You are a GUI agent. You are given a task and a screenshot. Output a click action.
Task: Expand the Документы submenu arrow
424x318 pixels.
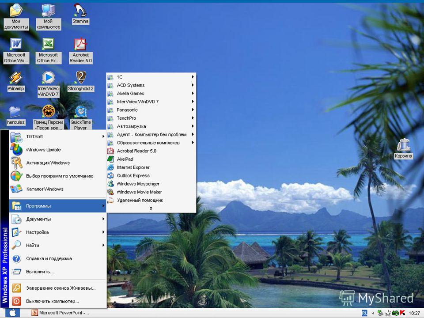point(103,219)
